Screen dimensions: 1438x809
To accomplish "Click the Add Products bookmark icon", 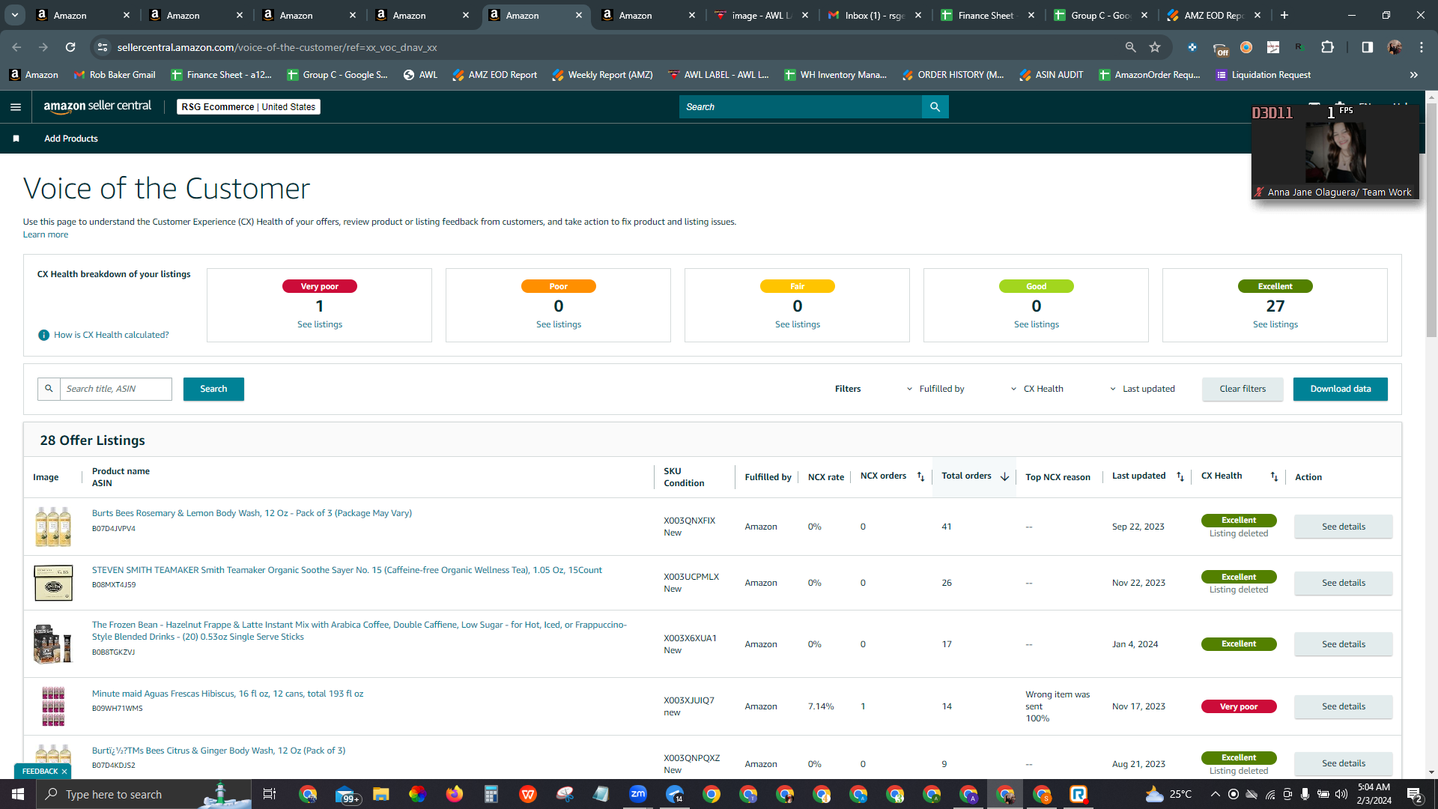I will pos(16,139).
